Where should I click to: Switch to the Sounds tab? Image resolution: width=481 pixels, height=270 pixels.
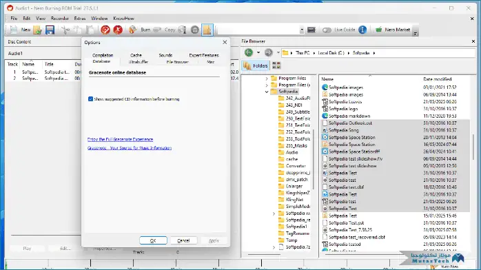[165, 55]
